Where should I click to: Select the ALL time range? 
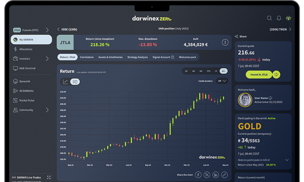coord(223,71)
